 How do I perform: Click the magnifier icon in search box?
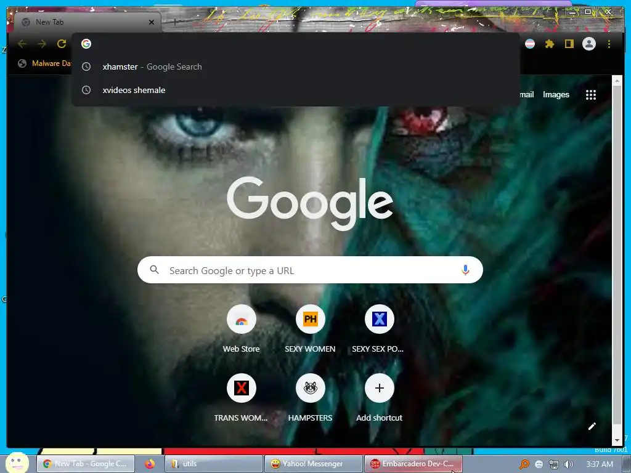(x=154, y=270)
